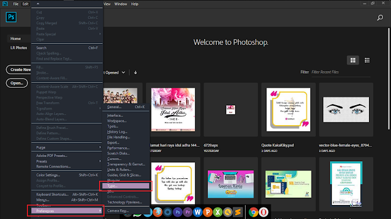Open Keyboard Shortcuts... from Edit menu
The width and height of the screenshot is (391, 219).
(67, 195)
